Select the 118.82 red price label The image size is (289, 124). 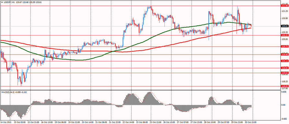tap(285, 68)
